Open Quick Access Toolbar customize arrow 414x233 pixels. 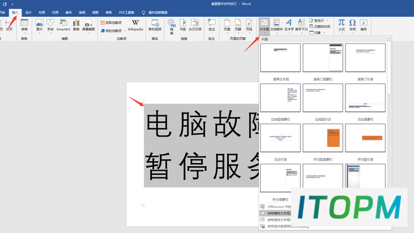pos(12,5)
